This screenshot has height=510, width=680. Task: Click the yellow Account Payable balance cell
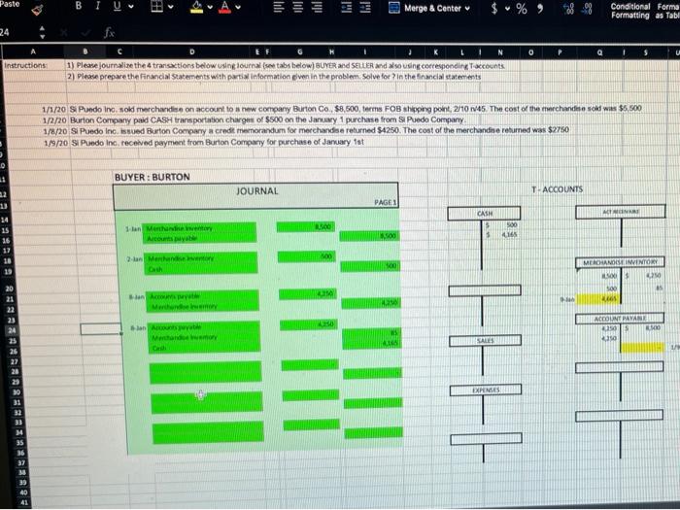[x=642, y=348]
